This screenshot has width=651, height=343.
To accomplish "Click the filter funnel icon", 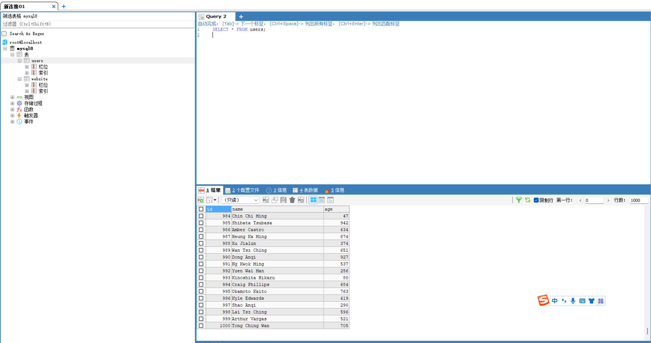I will [519, 200].
